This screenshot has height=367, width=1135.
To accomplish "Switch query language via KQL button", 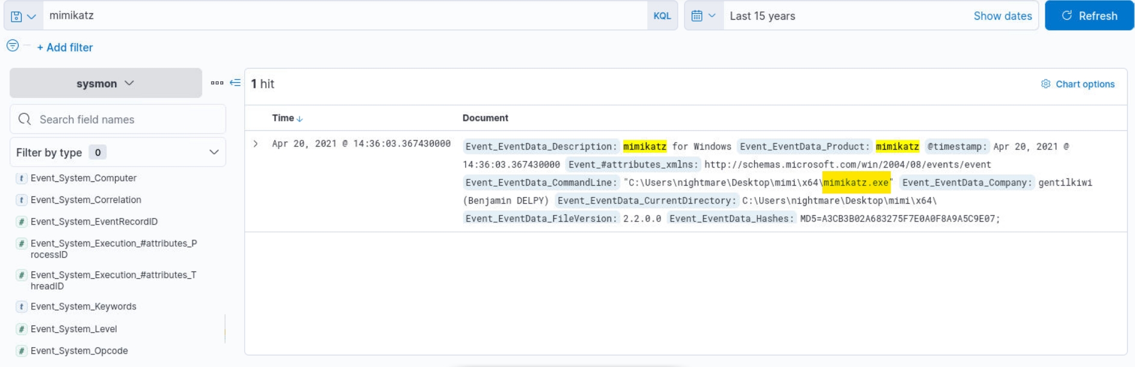I will [x=662, y=16].
